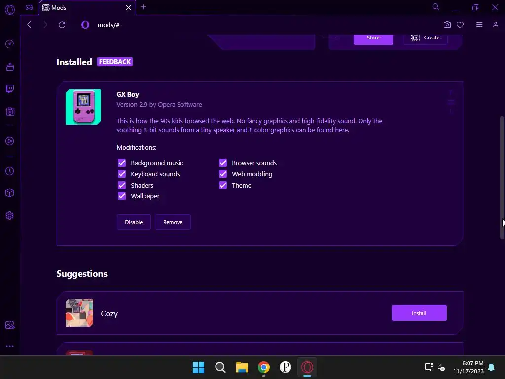Open bookmarks heart icon

pyautogui.click(x=460, y=25)
